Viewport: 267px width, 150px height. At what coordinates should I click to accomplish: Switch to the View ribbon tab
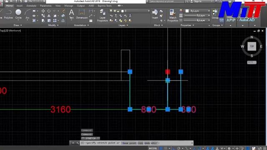tap(58, 5)
